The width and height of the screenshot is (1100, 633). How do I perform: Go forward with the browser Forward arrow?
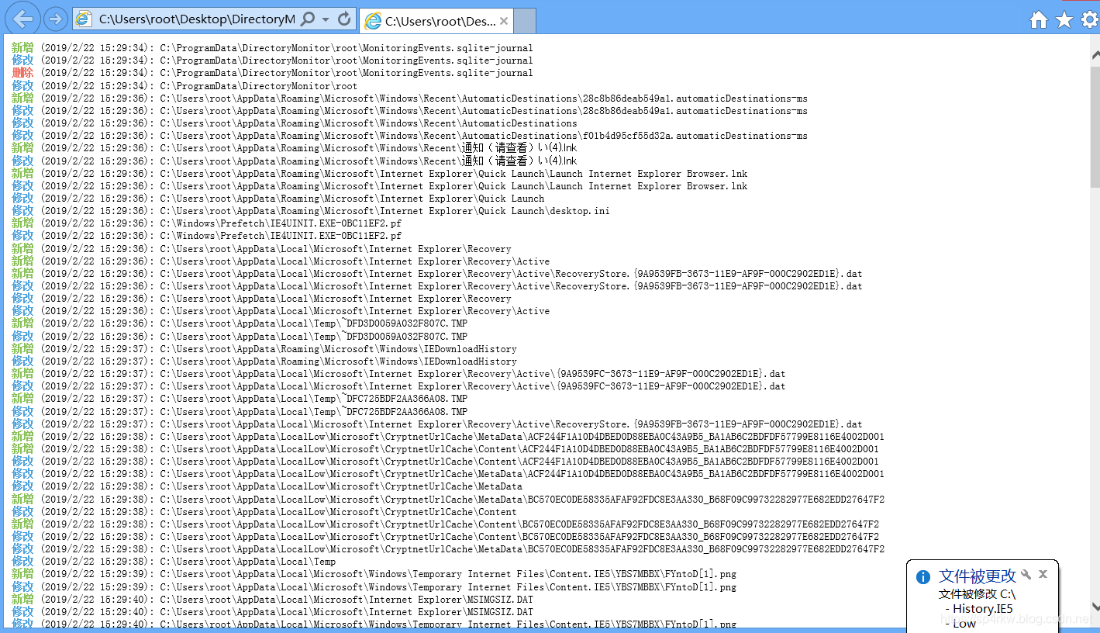point(55,19)
